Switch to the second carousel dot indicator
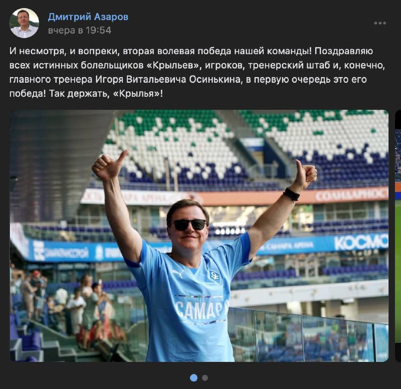401x389 pixels. [205, 378]
